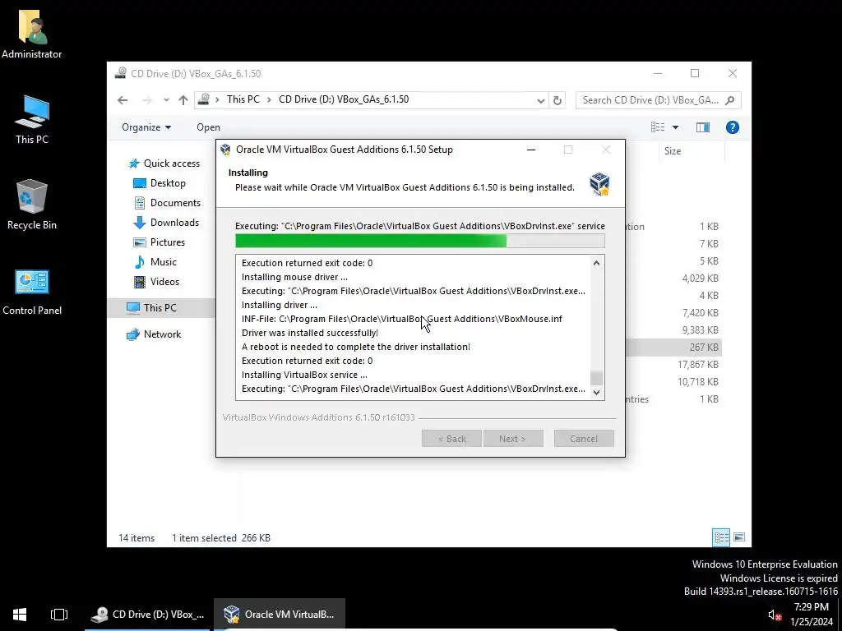Click the Cancel button in setup

click(584, 439)
